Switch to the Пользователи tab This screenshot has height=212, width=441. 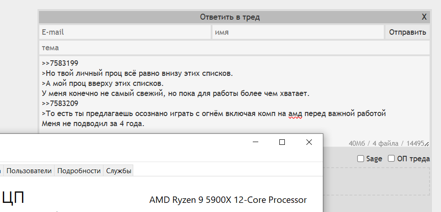click(29, 171)
